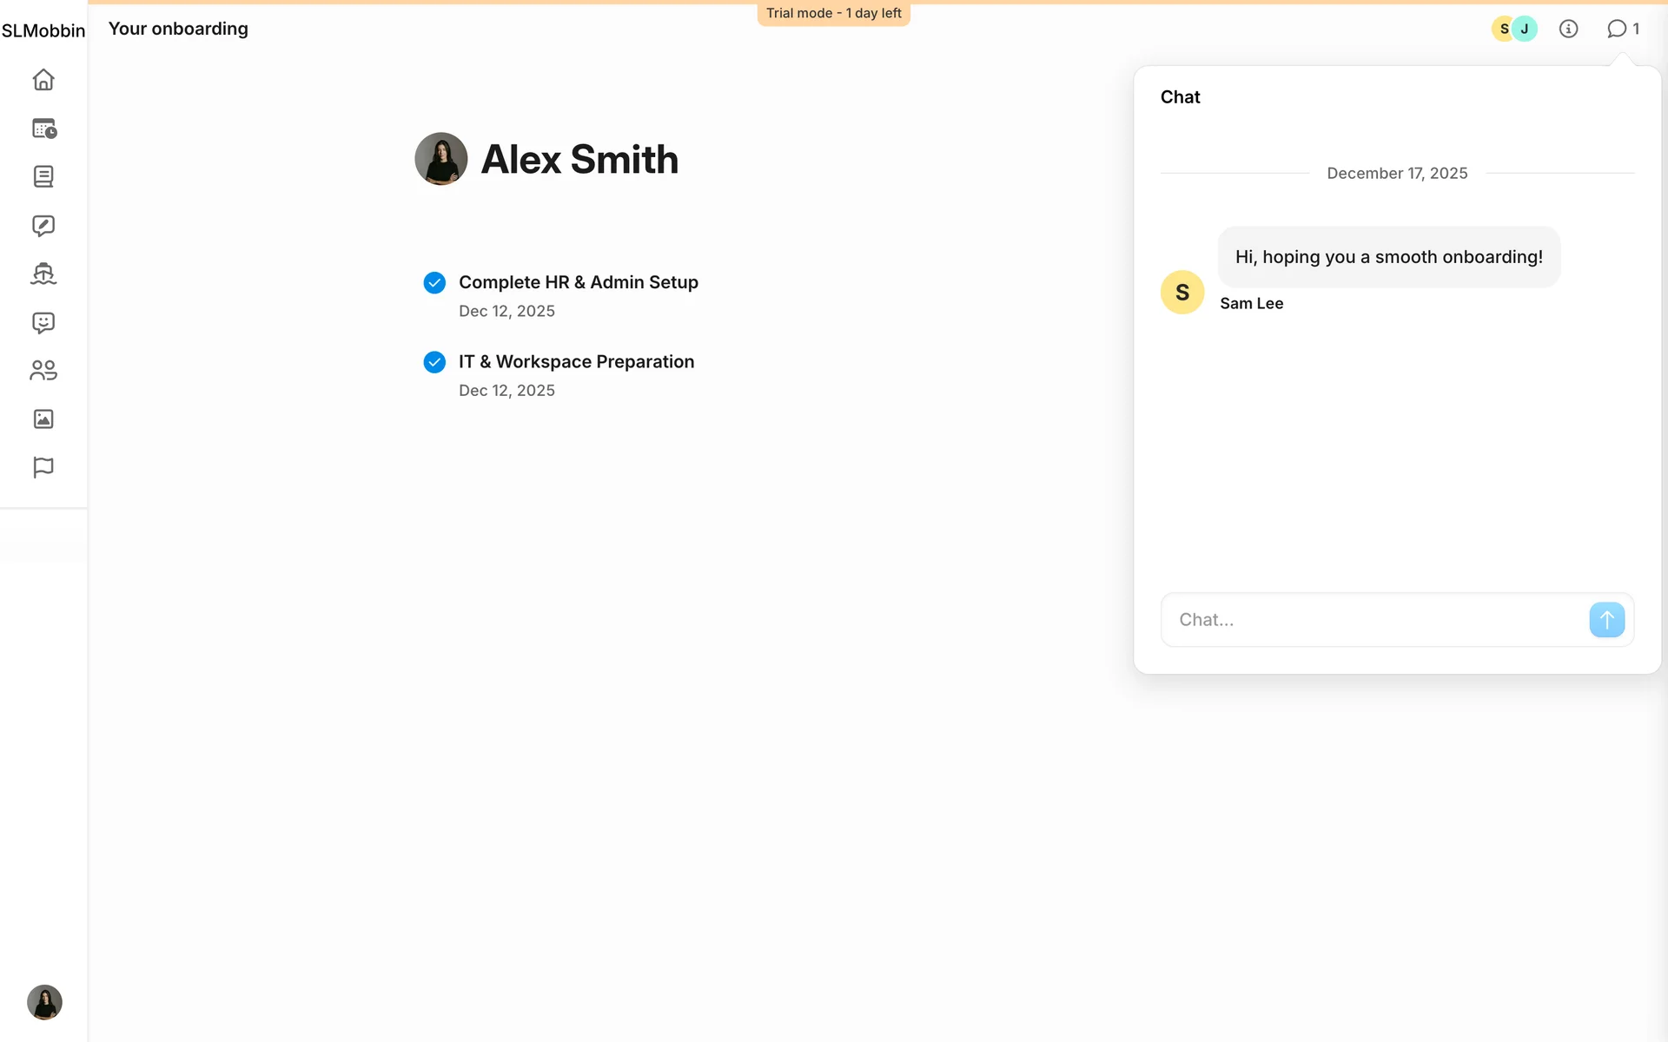Click the info circle icon in header
The image size is (1668, 1042).
1568,29
